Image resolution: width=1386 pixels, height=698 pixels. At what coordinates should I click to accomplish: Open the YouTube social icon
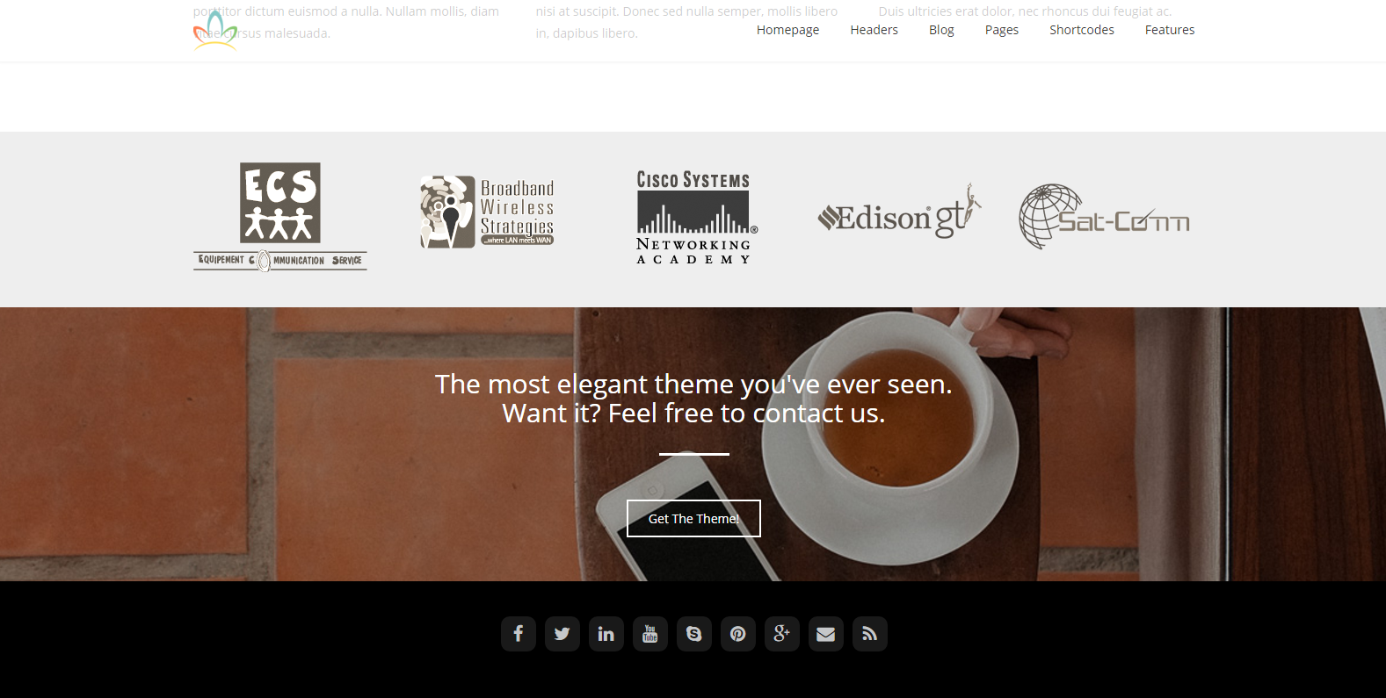pos(650,634)
